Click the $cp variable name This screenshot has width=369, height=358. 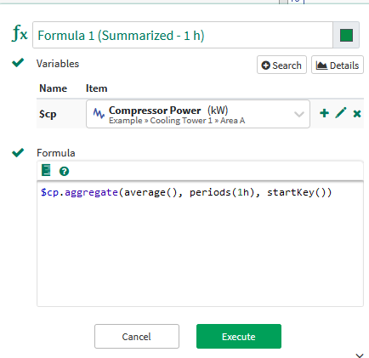[x=48, y=114]
